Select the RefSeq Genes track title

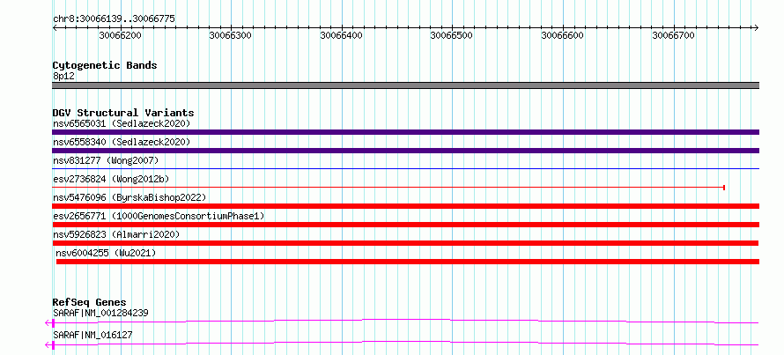[90, 302]
